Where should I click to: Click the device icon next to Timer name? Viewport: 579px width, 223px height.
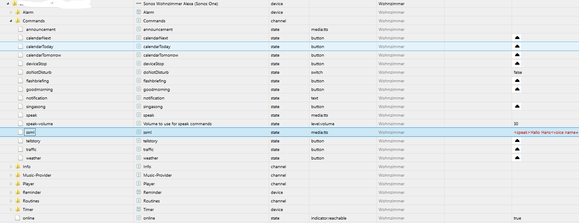(139, 209)
